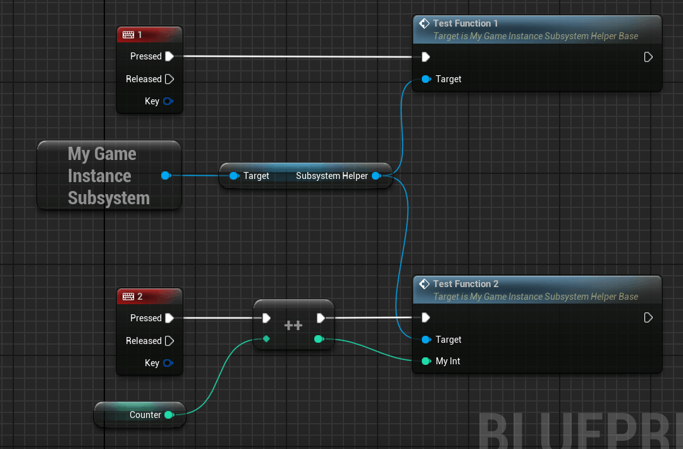
Task: Click the Target input pin on Subsystem Helper getter
Action: pyautogui.click(x=235, y=176)
